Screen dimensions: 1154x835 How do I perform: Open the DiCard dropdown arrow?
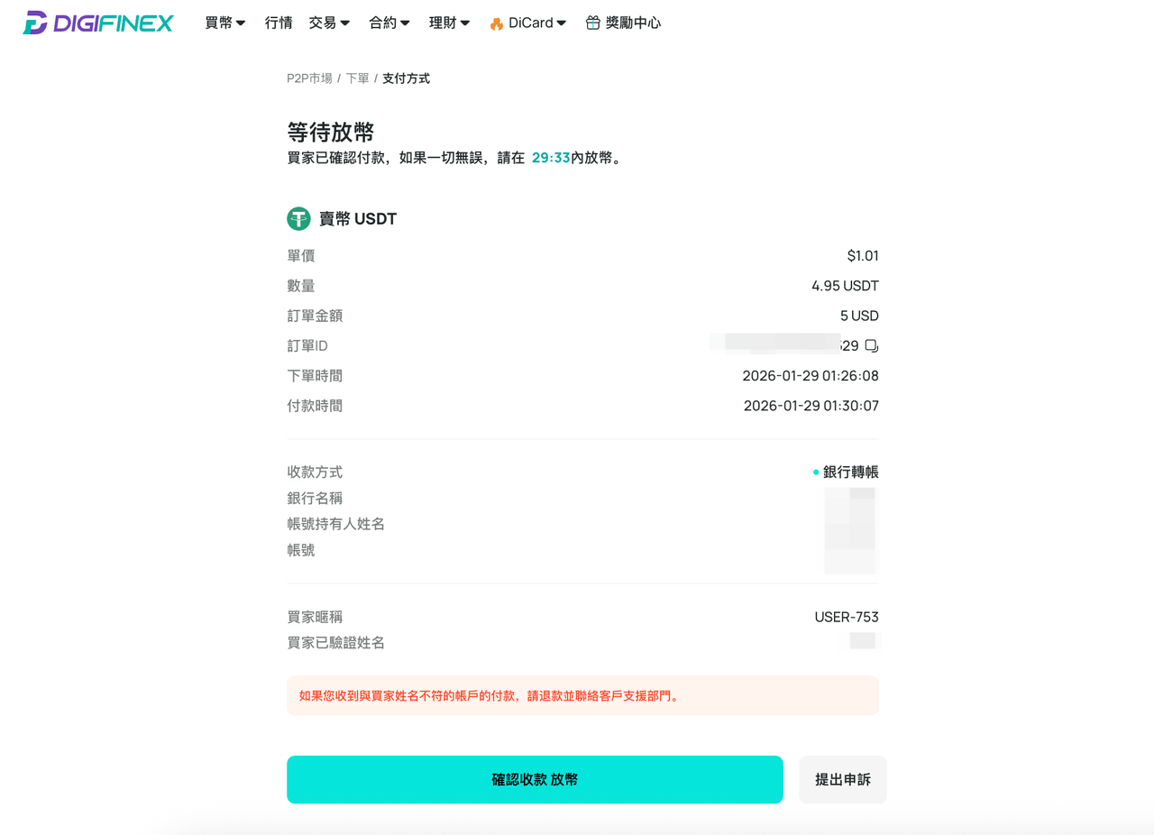pyautogui.click(x=562, y=23)
